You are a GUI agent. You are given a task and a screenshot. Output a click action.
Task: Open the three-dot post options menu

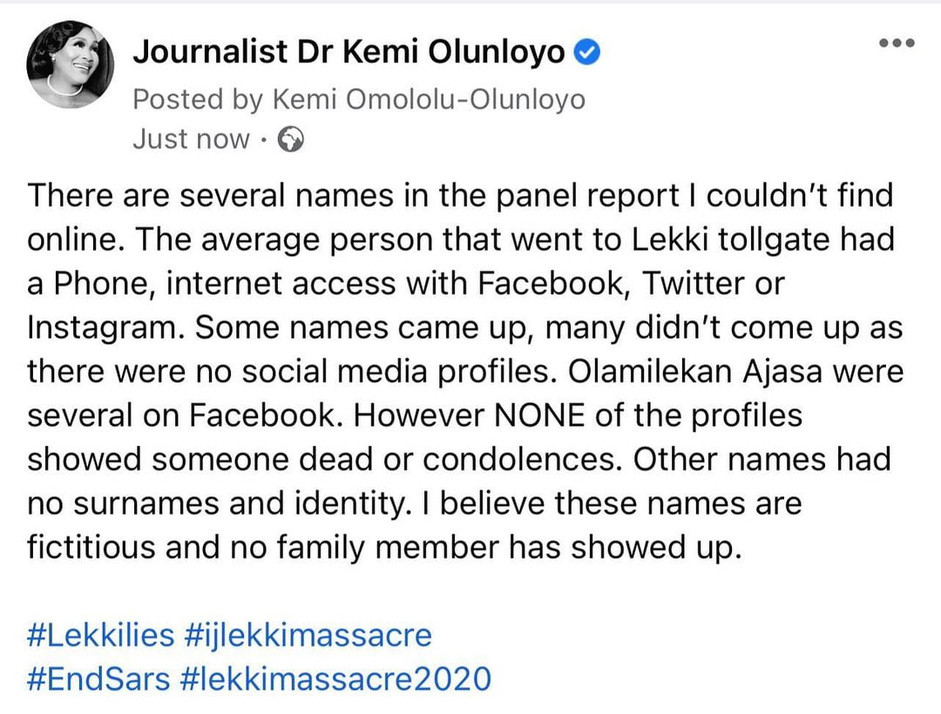pyautogui.click(x=897, y=43)
